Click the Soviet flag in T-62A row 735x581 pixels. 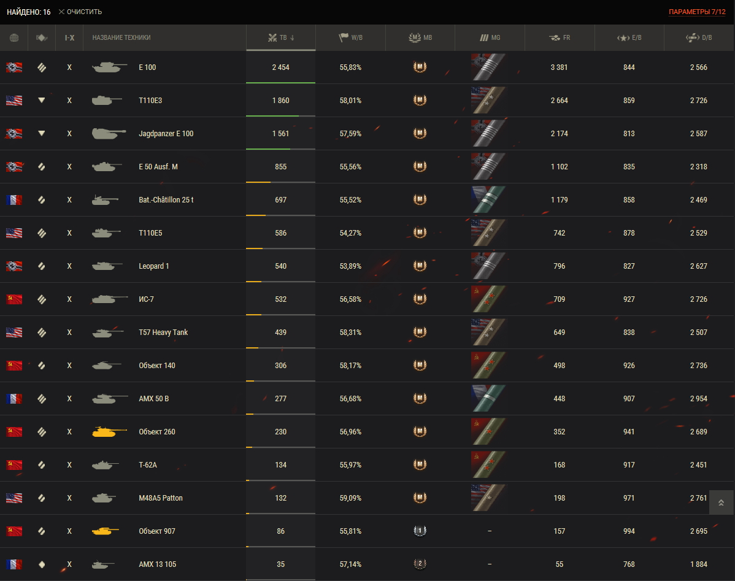pos(14,465)
